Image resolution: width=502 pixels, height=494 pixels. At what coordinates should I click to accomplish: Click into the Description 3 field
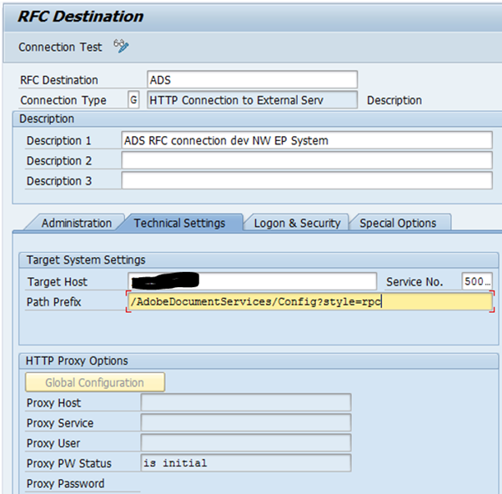tap(307, 181)
